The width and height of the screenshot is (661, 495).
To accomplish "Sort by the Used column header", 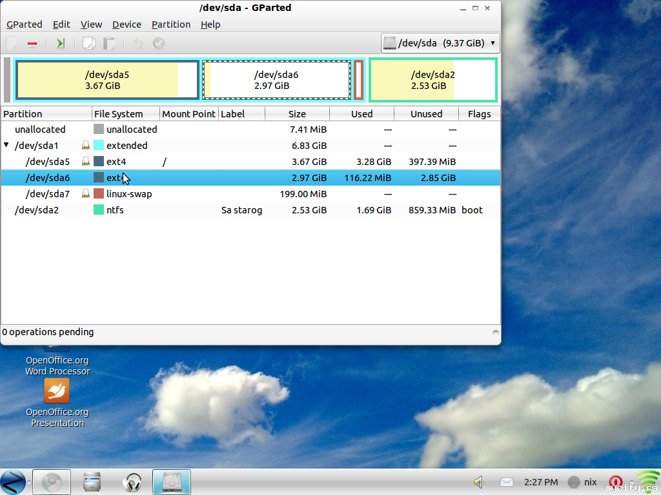I will pyautogui.click(x=361, y=113).
